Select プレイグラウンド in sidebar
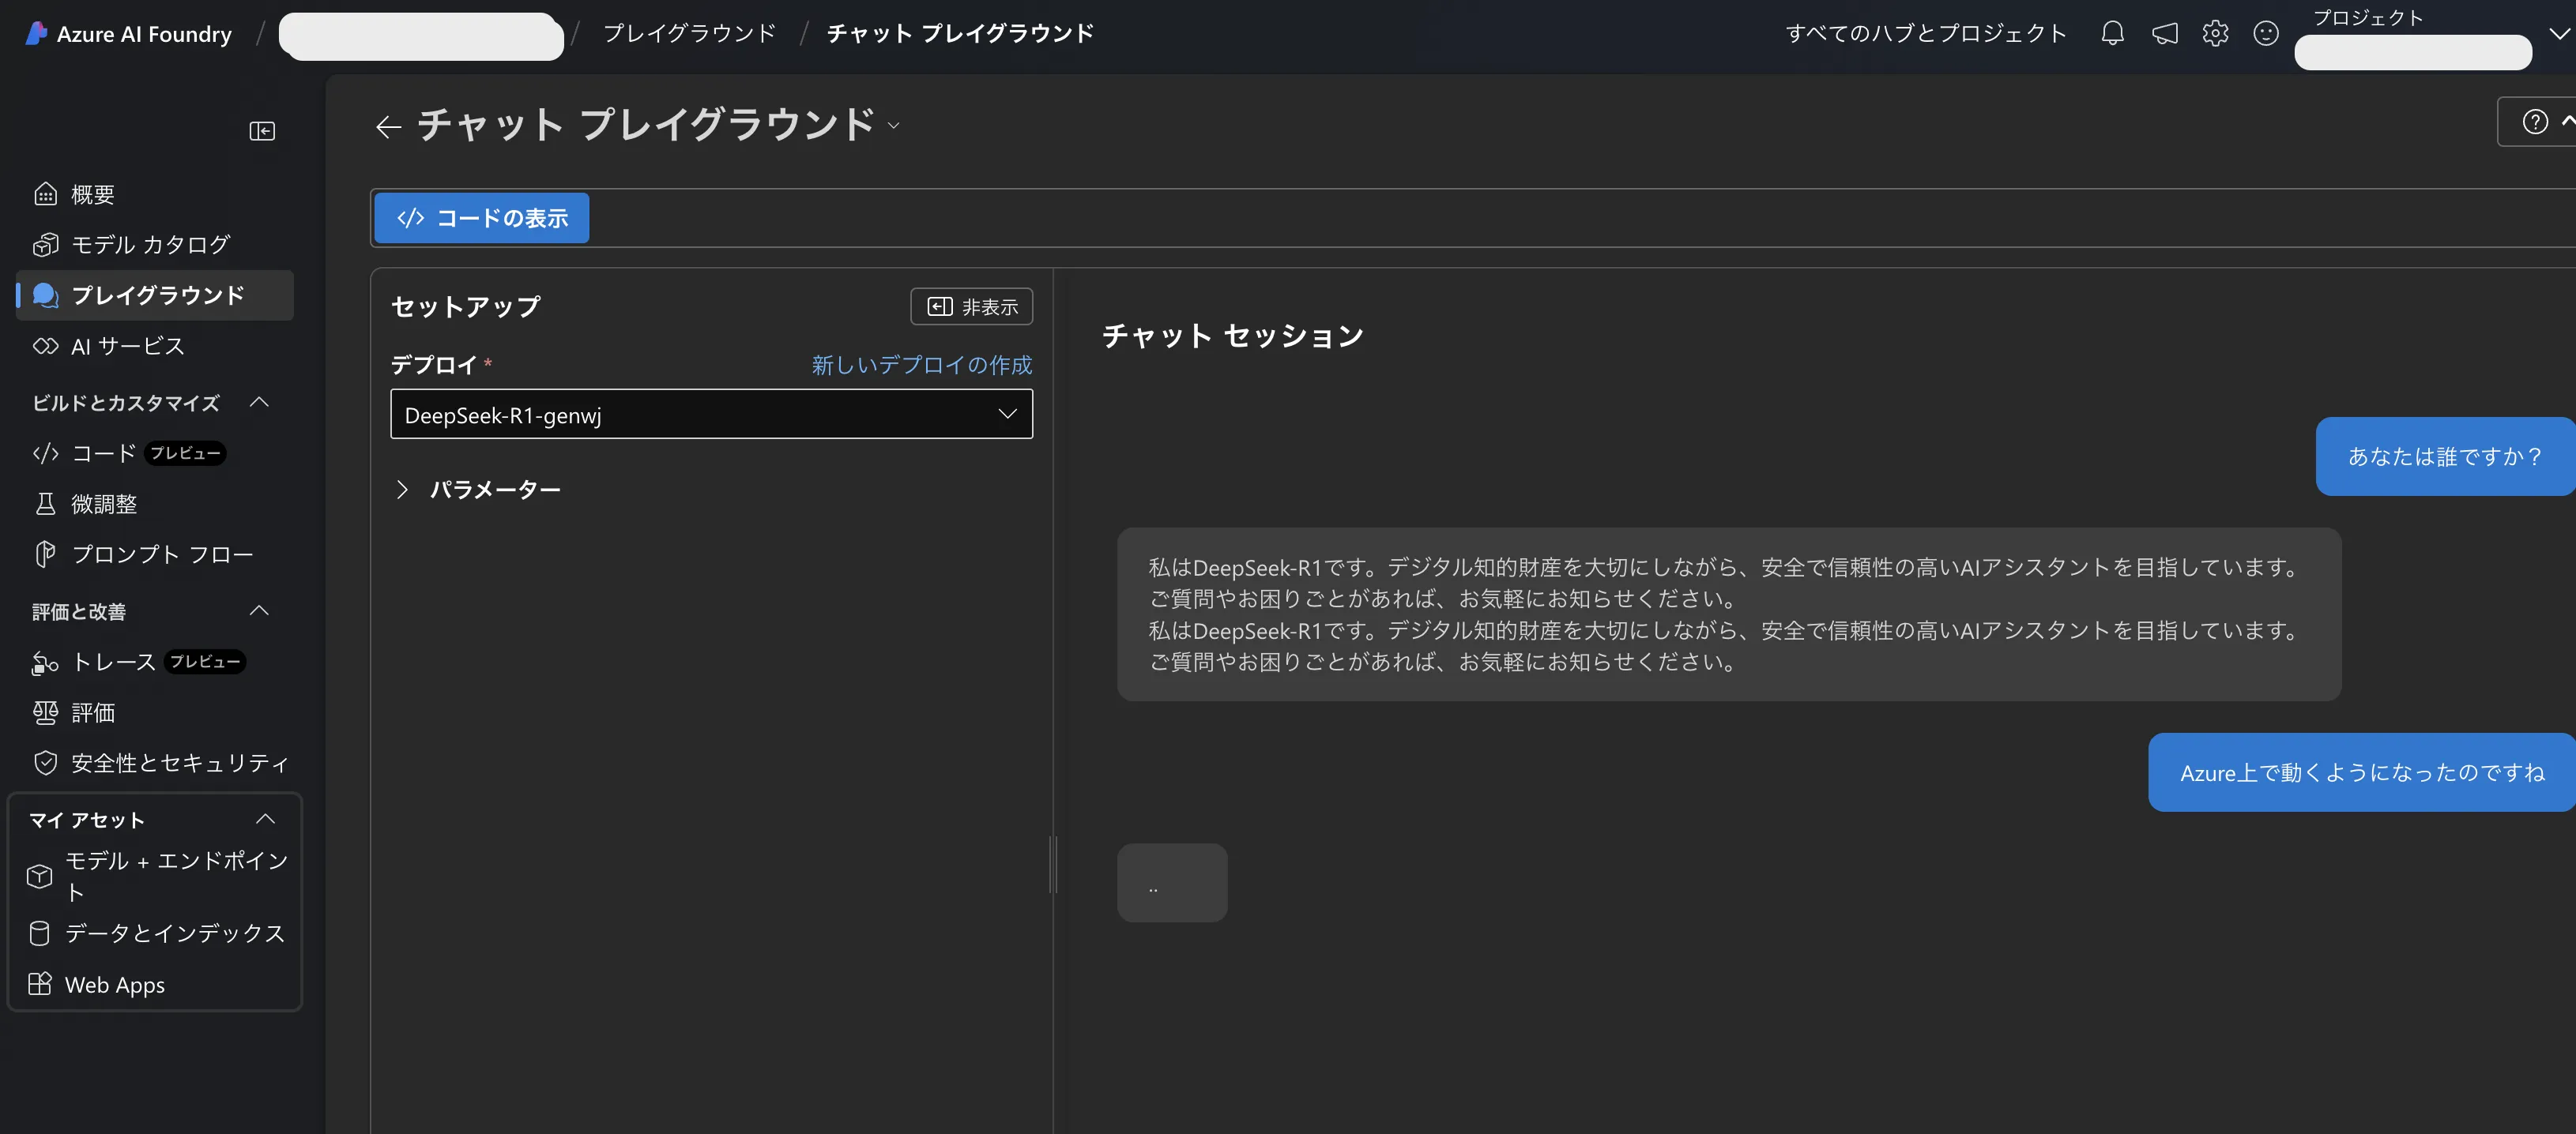 [155, 295]
